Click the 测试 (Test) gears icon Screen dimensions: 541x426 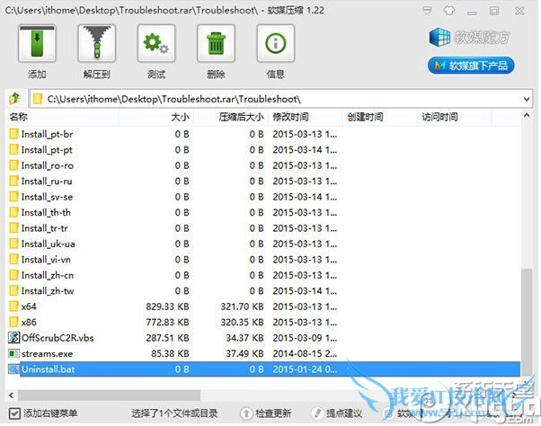click(x=156, y=43)
